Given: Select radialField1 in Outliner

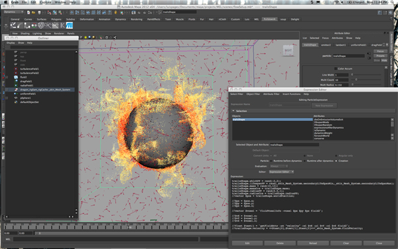Looking at the screenshot, I should (x=27, y=86).
